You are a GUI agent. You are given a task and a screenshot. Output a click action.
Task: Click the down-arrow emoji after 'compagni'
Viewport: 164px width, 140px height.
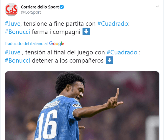(x=86, y=31)
